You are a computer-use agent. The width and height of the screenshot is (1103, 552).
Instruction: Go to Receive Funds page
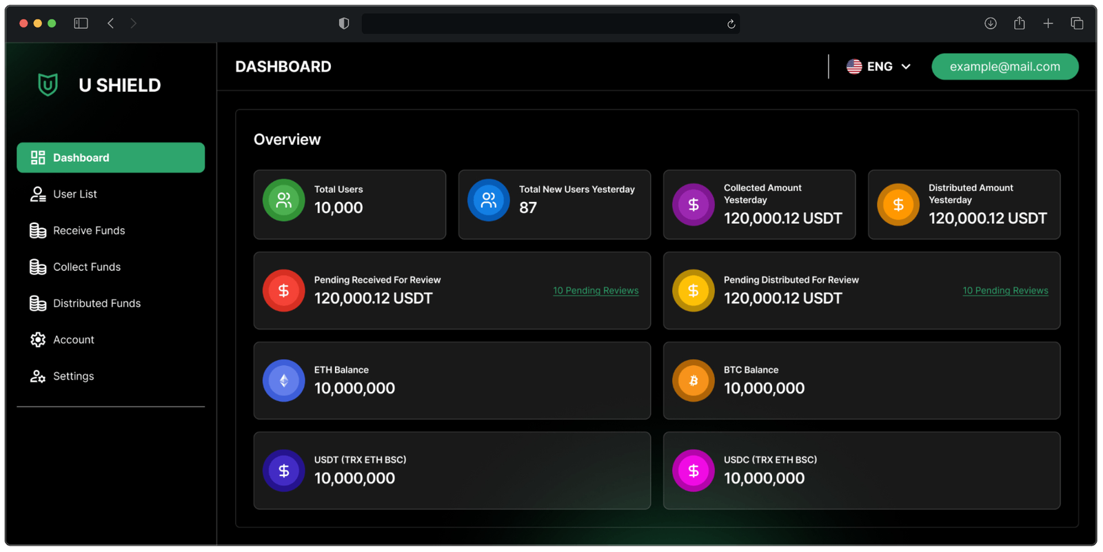[x=89, y=231]
